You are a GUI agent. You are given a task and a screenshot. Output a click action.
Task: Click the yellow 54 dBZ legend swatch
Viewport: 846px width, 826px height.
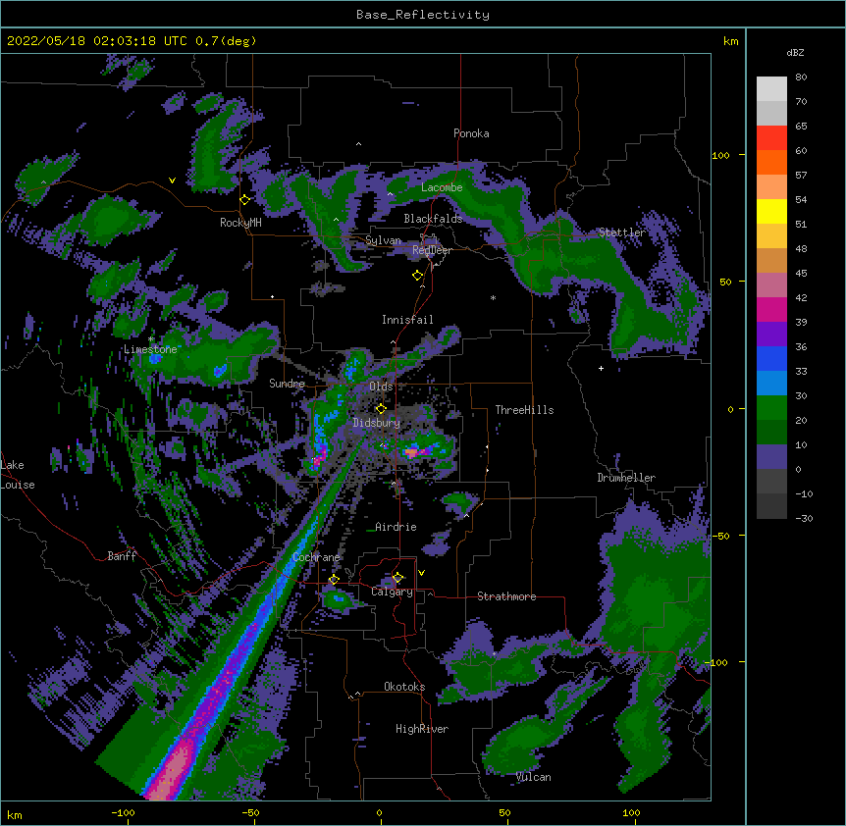tap(771, 211)
